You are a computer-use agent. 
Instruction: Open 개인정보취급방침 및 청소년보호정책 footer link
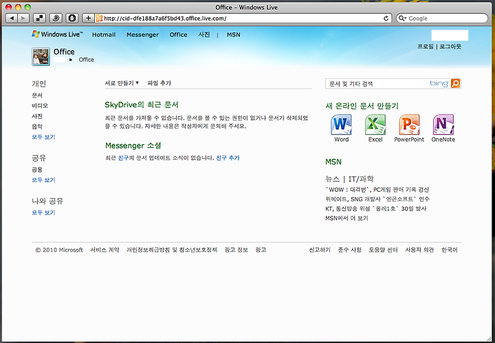(172, 250)
